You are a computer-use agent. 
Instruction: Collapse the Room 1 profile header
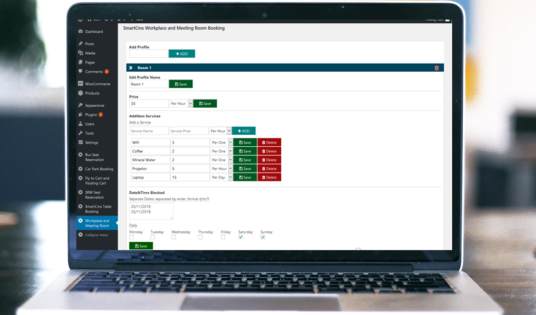(x=131, y=67)
